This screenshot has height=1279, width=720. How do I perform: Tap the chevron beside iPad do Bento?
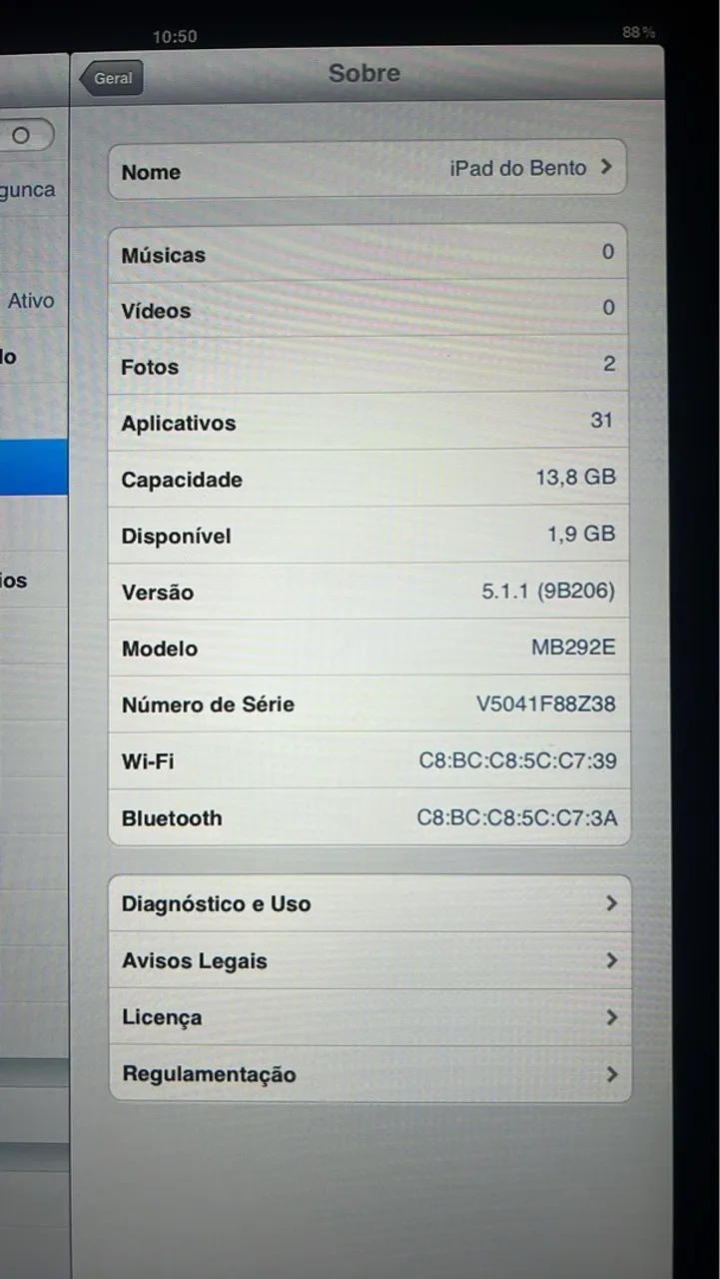(606, 168)
